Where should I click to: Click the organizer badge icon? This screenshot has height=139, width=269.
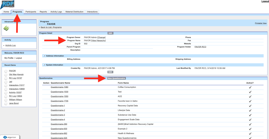pyautogui.click(x=5, y=137)
